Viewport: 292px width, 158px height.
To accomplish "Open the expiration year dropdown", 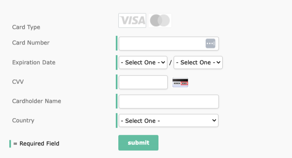I will (x=198, y=63).
